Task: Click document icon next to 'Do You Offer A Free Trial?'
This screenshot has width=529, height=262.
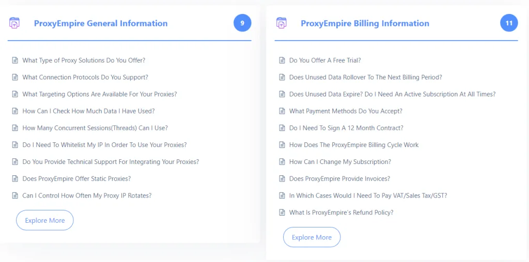Action: point(282,60)
